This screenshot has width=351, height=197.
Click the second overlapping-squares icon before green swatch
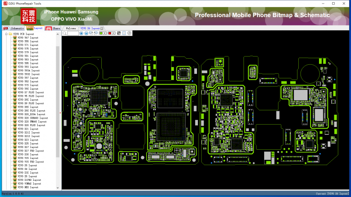tap(95, 33)
